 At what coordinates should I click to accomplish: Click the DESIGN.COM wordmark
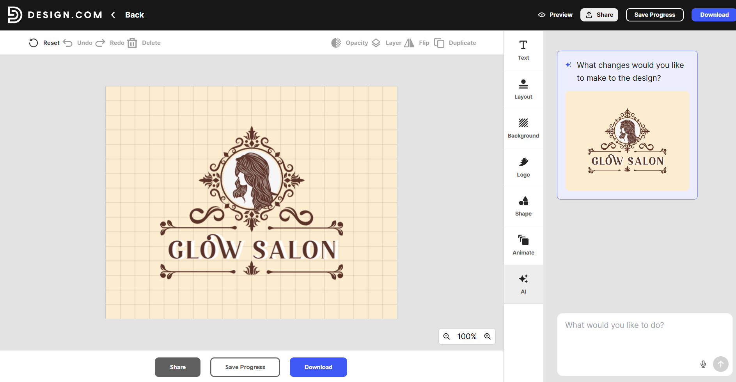pos(65,15)
